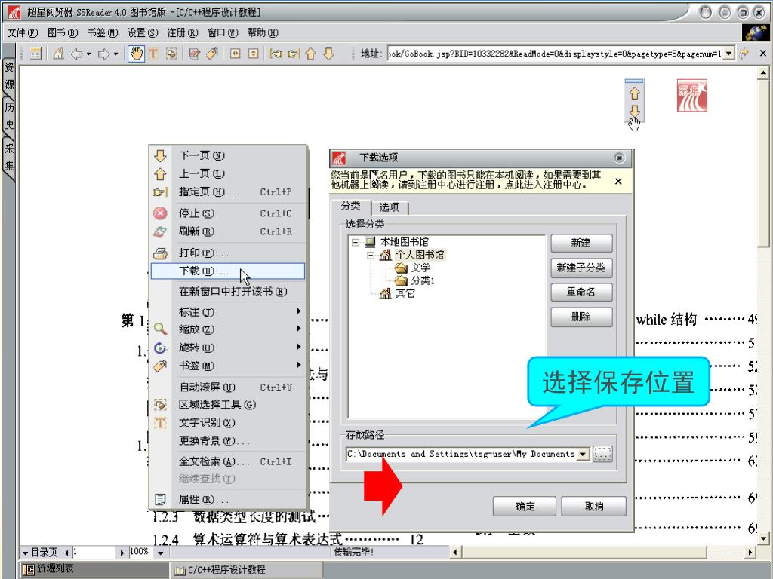Image resolution: width=773 pixels, height=579 pixels.
Task: Click vertical scrollbar down arrow
Action: pyautogui.click(x=763, y=538)
